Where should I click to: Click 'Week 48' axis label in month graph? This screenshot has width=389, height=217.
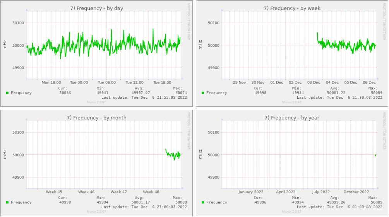(151, 192)
